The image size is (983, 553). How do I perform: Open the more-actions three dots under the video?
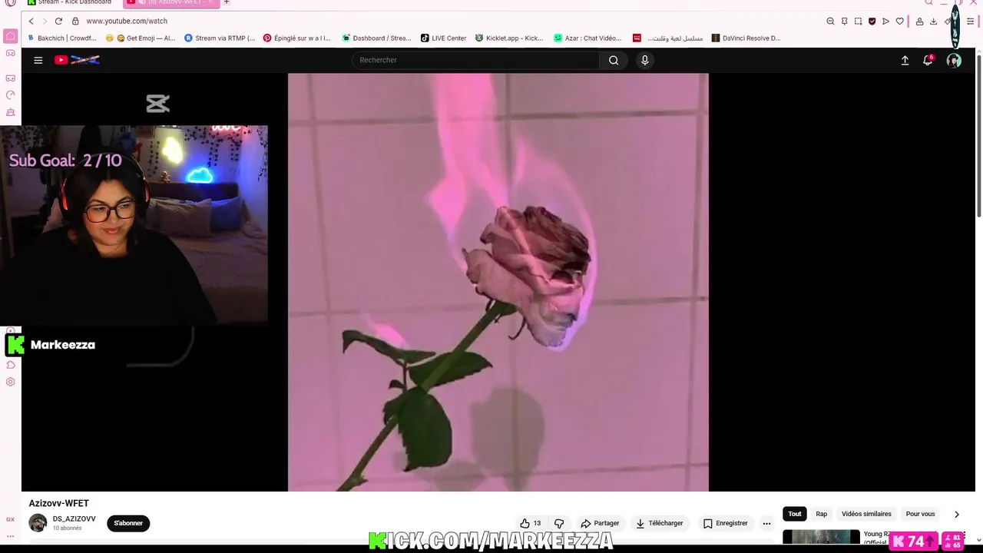pos(766,523)
